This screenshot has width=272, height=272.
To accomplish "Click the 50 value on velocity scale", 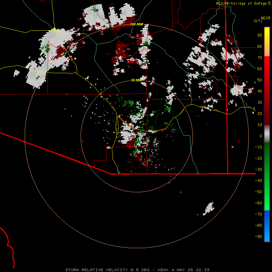I will pyautogui.click(x=260, y=80).
